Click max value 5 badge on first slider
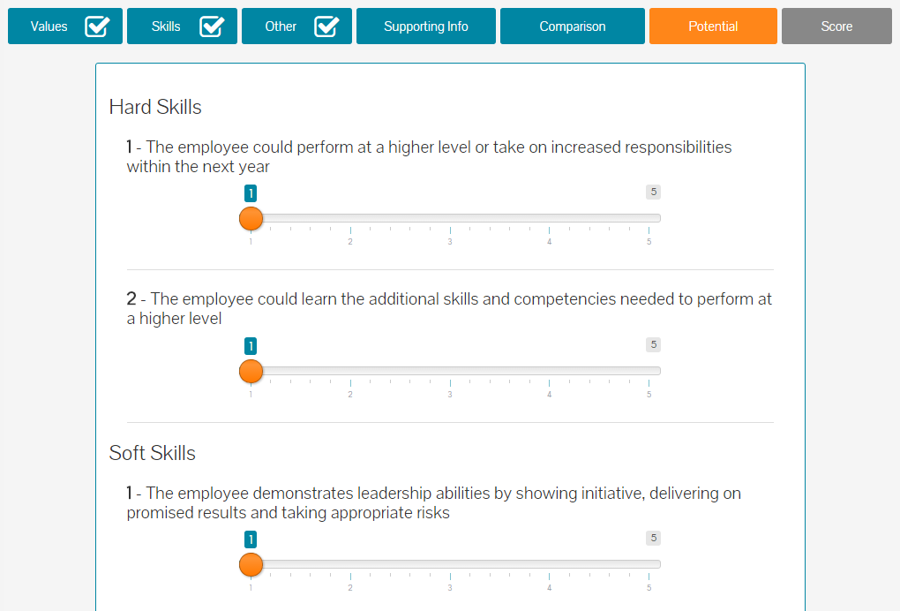 [653, 192]
